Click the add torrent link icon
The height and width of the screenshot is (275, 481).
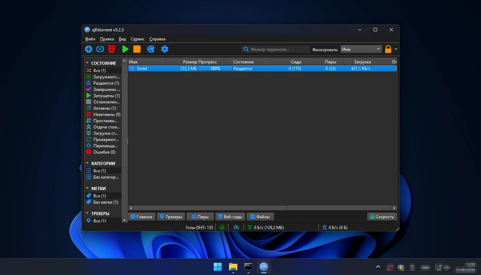click(100, 49)
